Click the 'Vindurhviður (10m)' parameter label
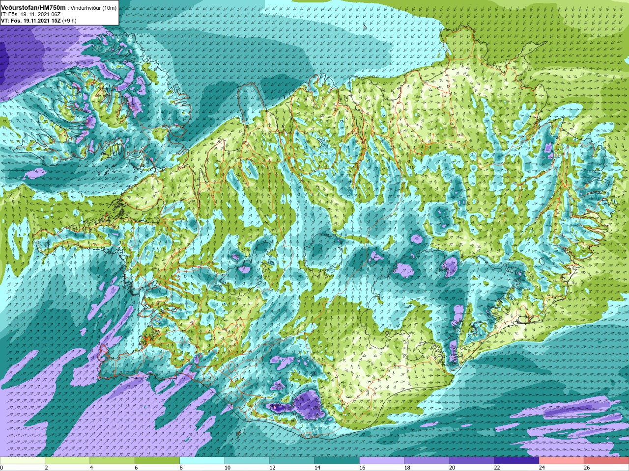Viewport: 629px width, 471px height. coord(94,8)
